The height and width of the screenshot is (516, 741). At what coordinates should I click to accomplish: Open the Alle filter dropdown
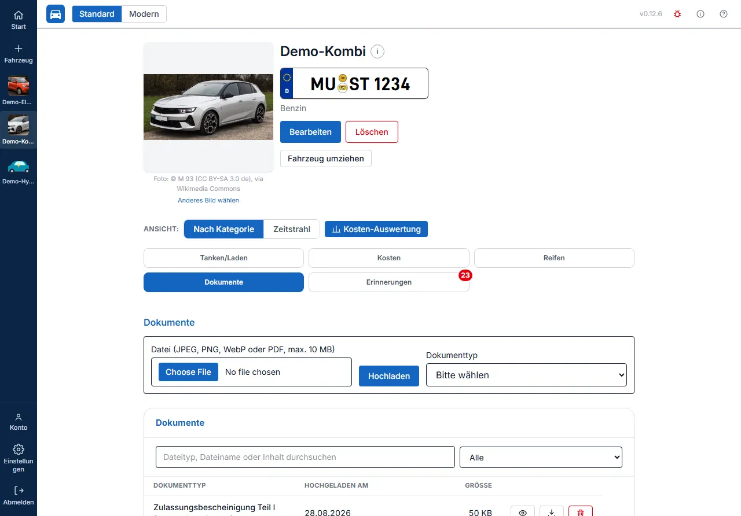[x=541, y=457]
